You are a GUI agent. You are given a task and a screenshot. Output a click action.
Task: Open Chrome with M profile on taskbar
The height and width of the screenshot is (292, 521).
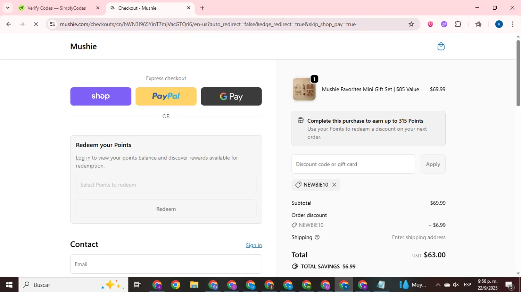(288, 285)
